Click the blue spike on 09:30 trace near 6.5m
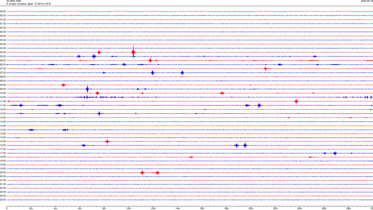373x210 pixels. [x=87, y=89]
